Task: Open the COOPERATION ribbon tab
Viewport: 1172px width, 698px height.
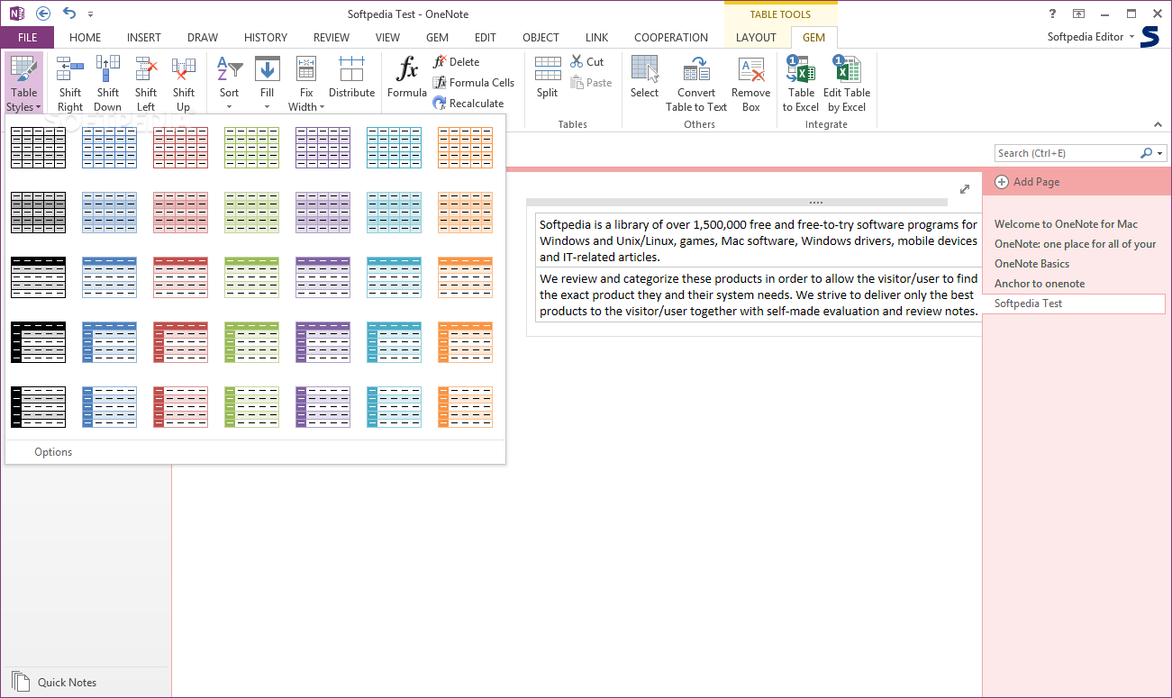Action: coord(671,38)
